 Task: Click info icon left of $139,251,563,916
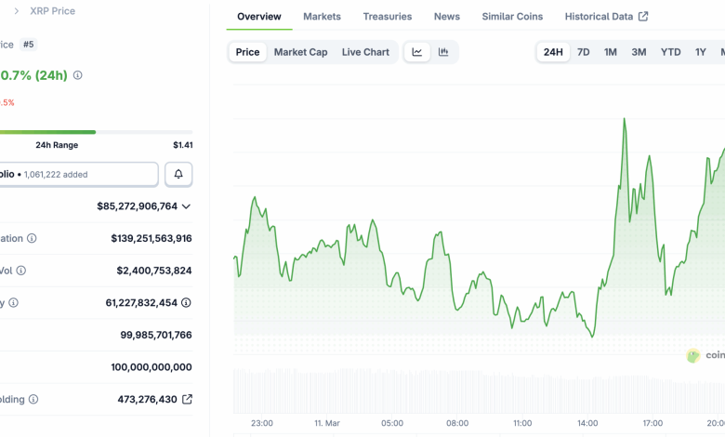click(32, 238)
